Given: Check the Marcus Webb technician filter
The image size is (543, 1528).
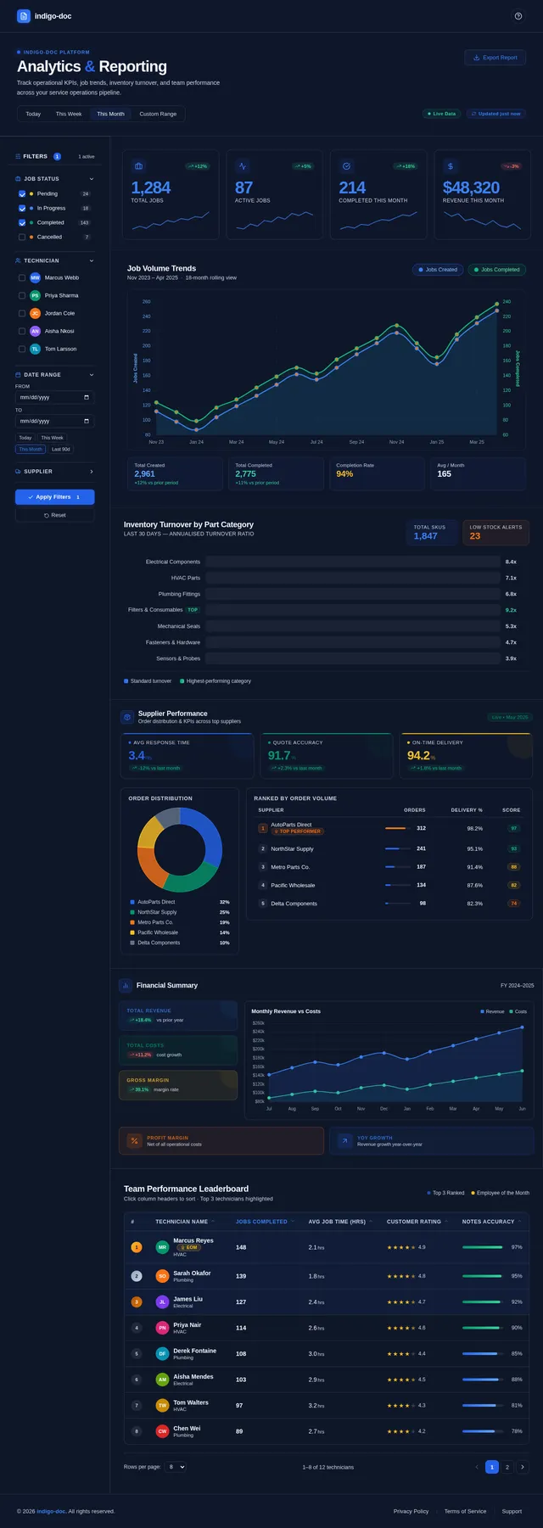Looking at the screenshot, I should coord(22,277).
